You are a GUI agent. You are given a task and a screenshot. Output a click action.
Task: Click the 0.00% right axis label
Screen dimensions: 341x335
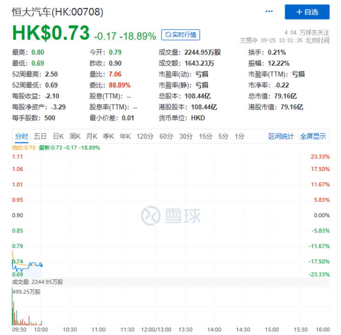point(321,215)
